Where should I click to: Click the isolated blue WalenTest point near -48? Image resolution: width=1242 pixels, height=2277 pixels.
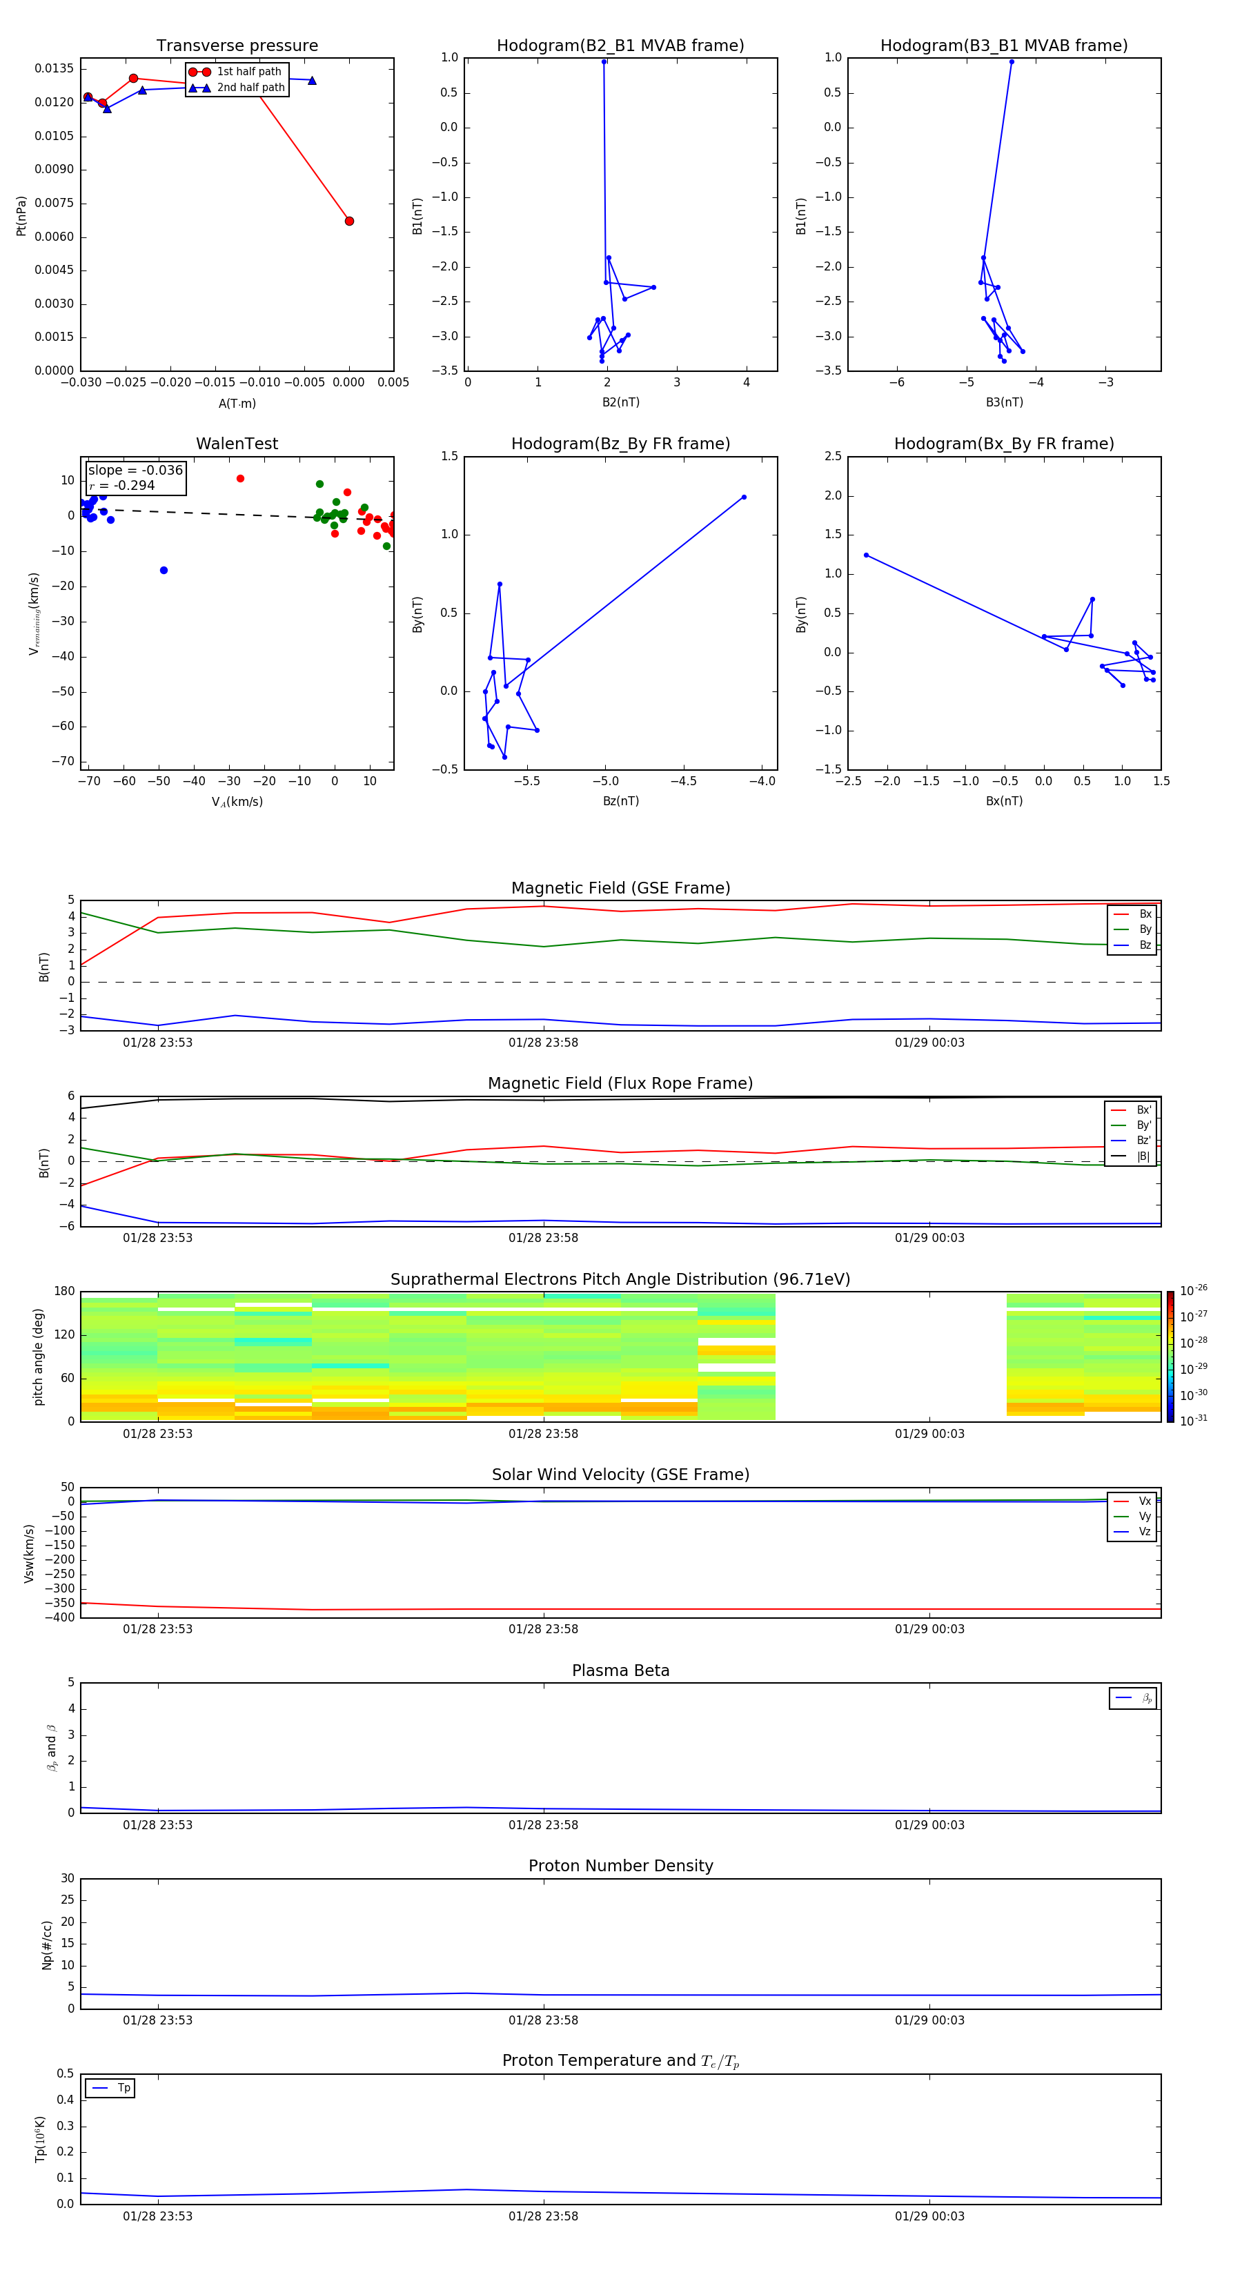click(164, 570)
